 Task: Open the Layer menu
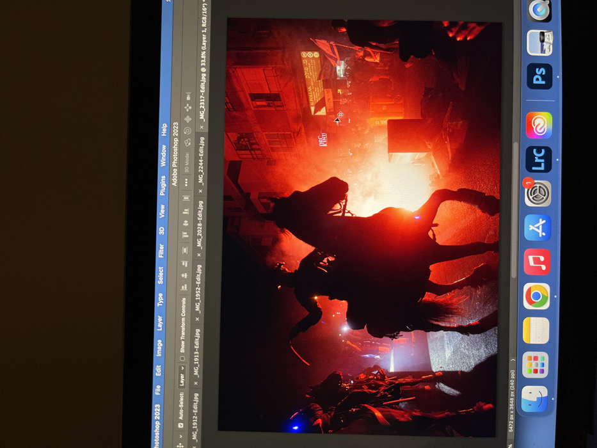159,323
